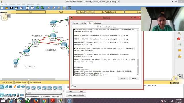Open Adobe Reader from the taskbar
Screen dimensions: 184x103
(53, 101)
